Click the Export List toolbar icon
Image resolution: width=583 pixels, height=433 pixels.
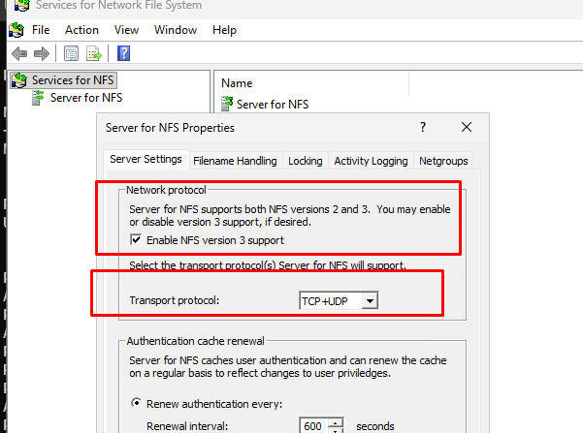(x=95, y=53)
